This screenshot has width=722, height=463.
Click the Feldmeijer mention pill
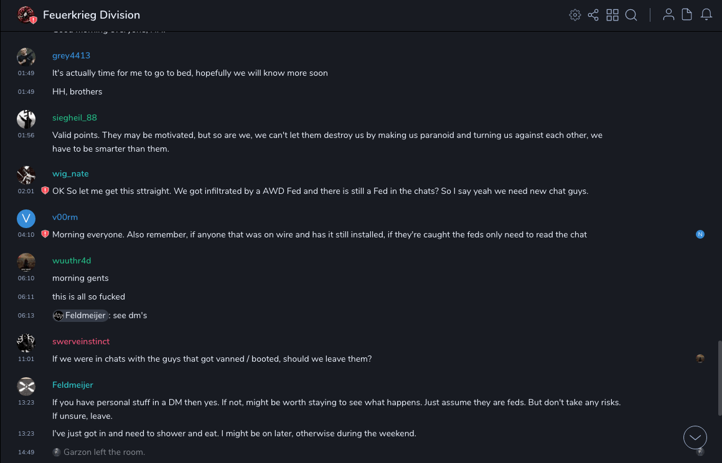pos(80,315)
